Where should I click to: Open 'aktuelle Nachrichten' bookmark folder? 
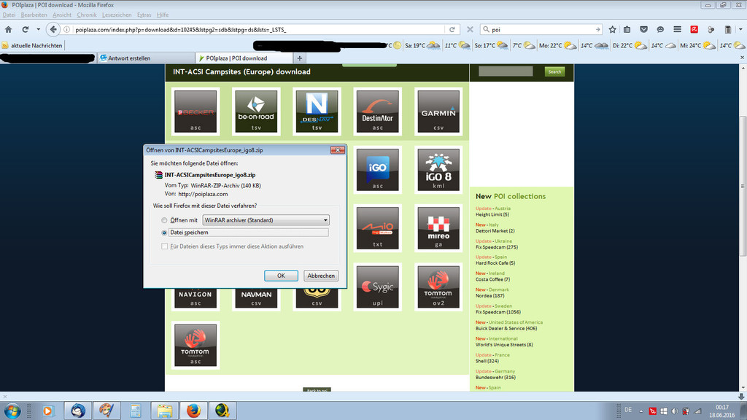(32, 45)
